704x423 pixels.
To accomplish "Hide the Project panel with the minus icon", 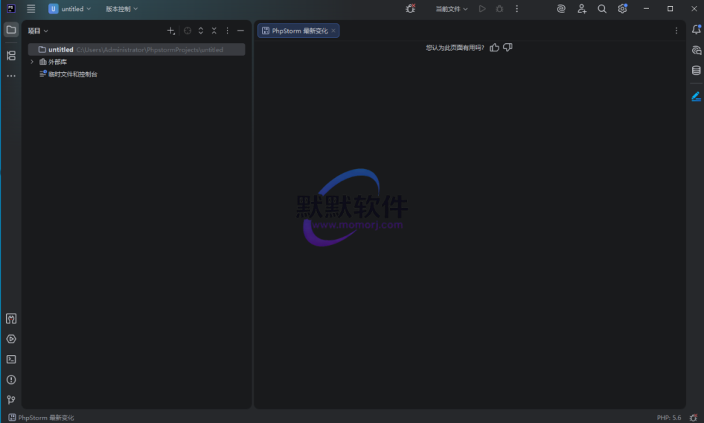I will click(241, 30).
